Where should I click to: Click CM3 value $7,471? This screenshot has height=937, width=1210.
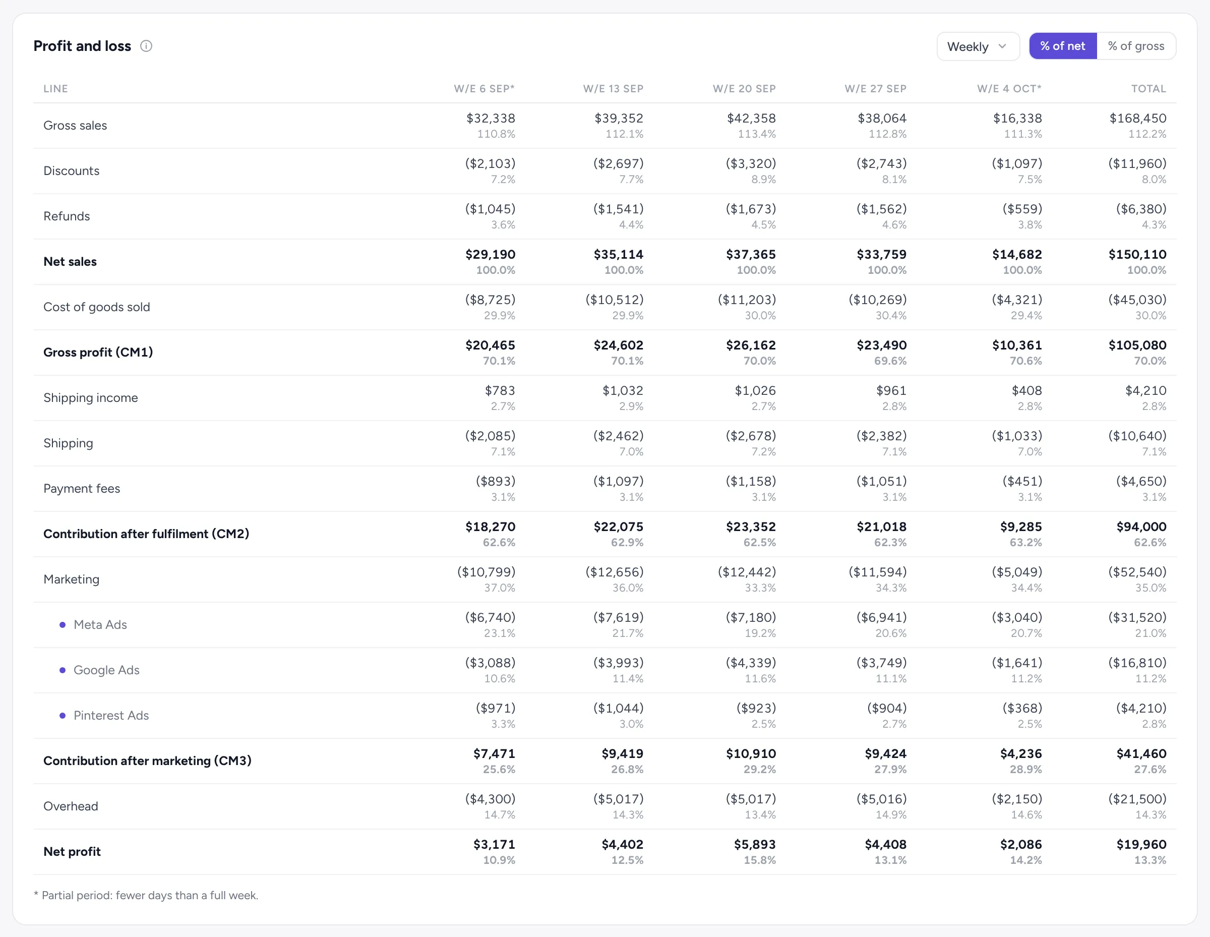point(494,754)
